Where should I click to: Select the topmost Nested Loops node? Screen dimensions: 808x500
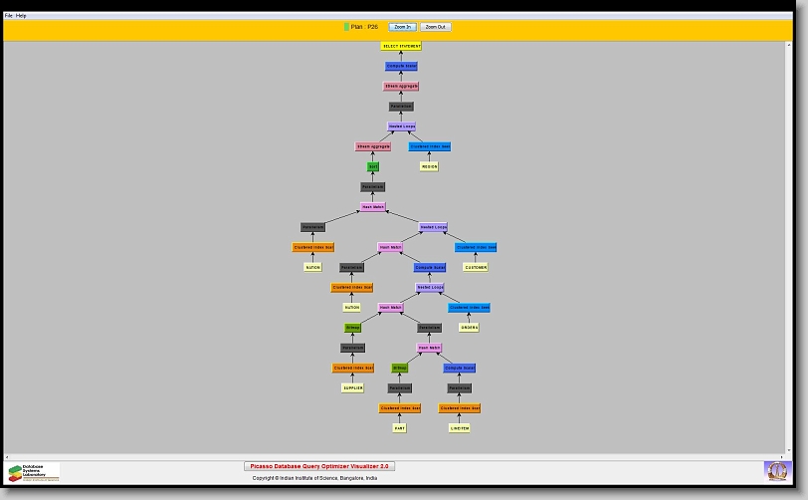coord(401,126)
